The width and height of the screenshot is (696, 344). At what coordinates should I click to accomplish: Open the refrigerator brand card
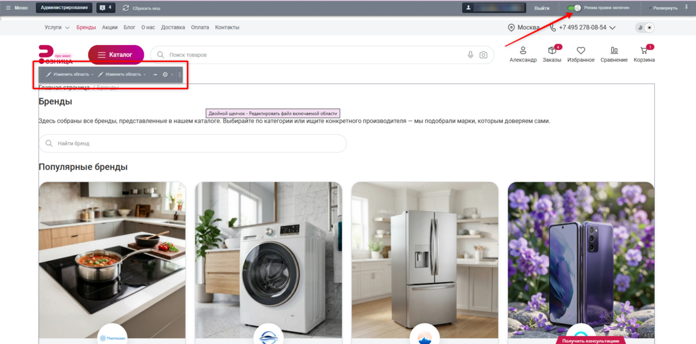[425, 260]
